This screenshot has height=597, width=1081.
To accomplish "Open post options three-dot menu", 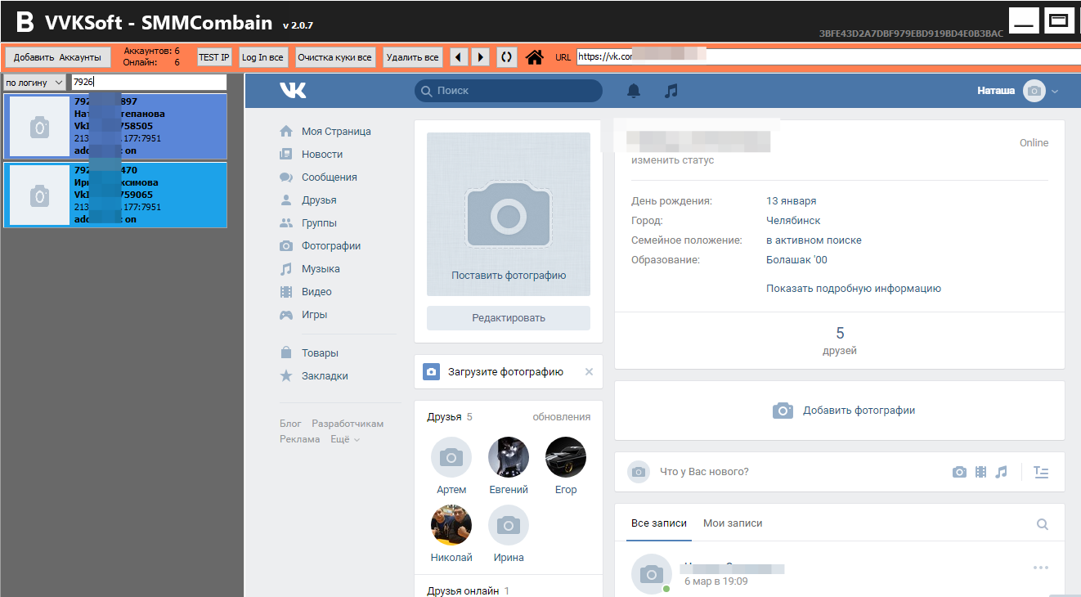I will pos(1040,568).
